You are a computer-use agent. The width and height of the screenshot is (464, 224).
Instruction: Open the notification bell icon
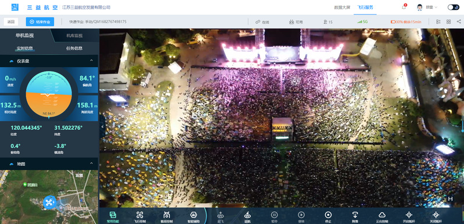click(x=404, y=7)
